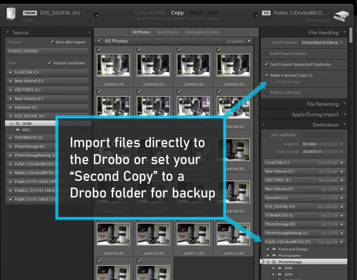Switch to the Destination Folders tab
The image size is (357, 280).
203,32
